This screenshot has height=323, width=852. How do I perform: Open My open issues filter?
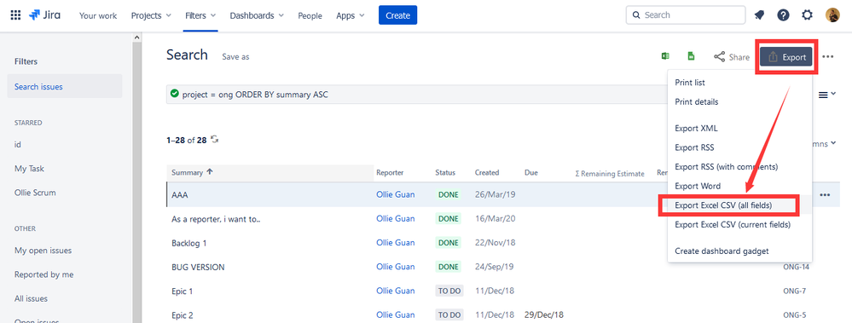coord(43,251)
